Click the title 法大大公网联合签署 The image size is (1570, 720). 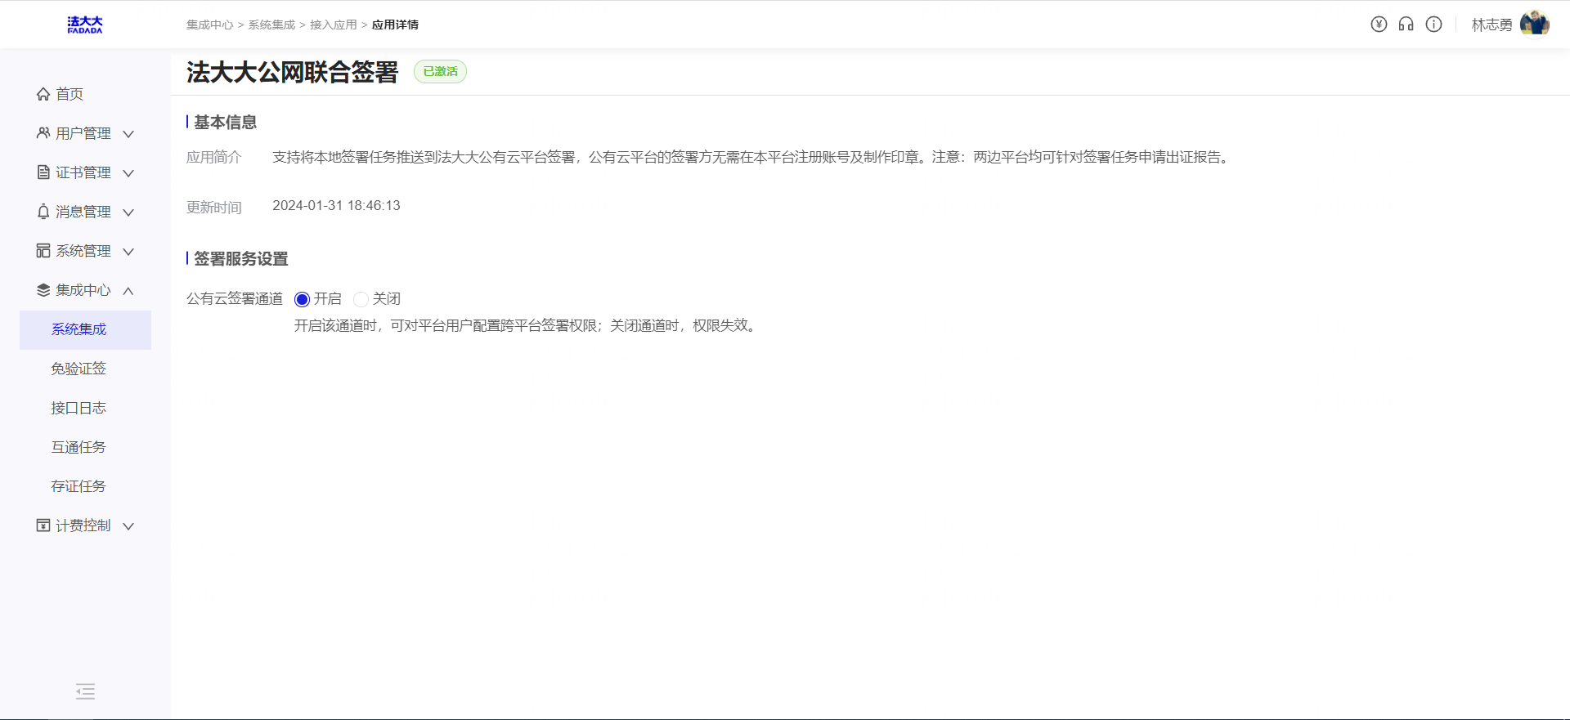292,72
